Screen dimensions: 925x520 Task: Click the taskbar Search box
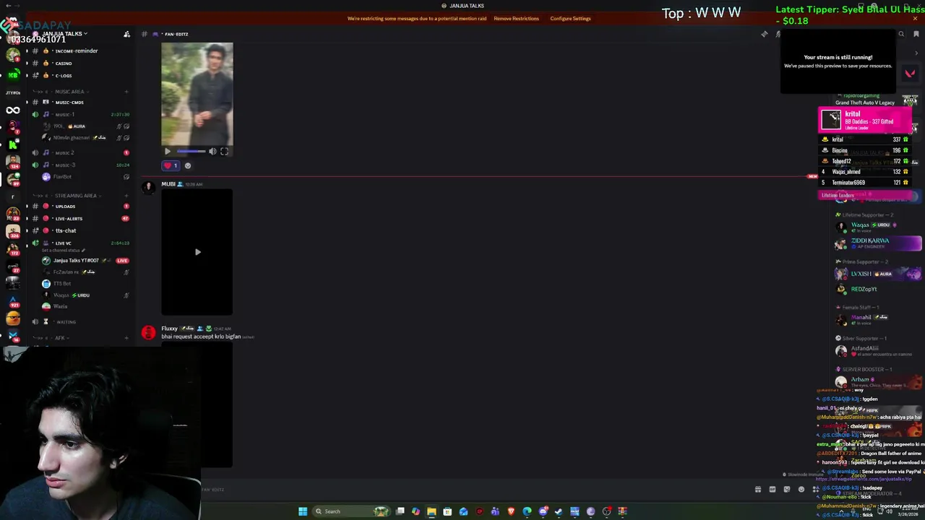click(x=351, y=511)
